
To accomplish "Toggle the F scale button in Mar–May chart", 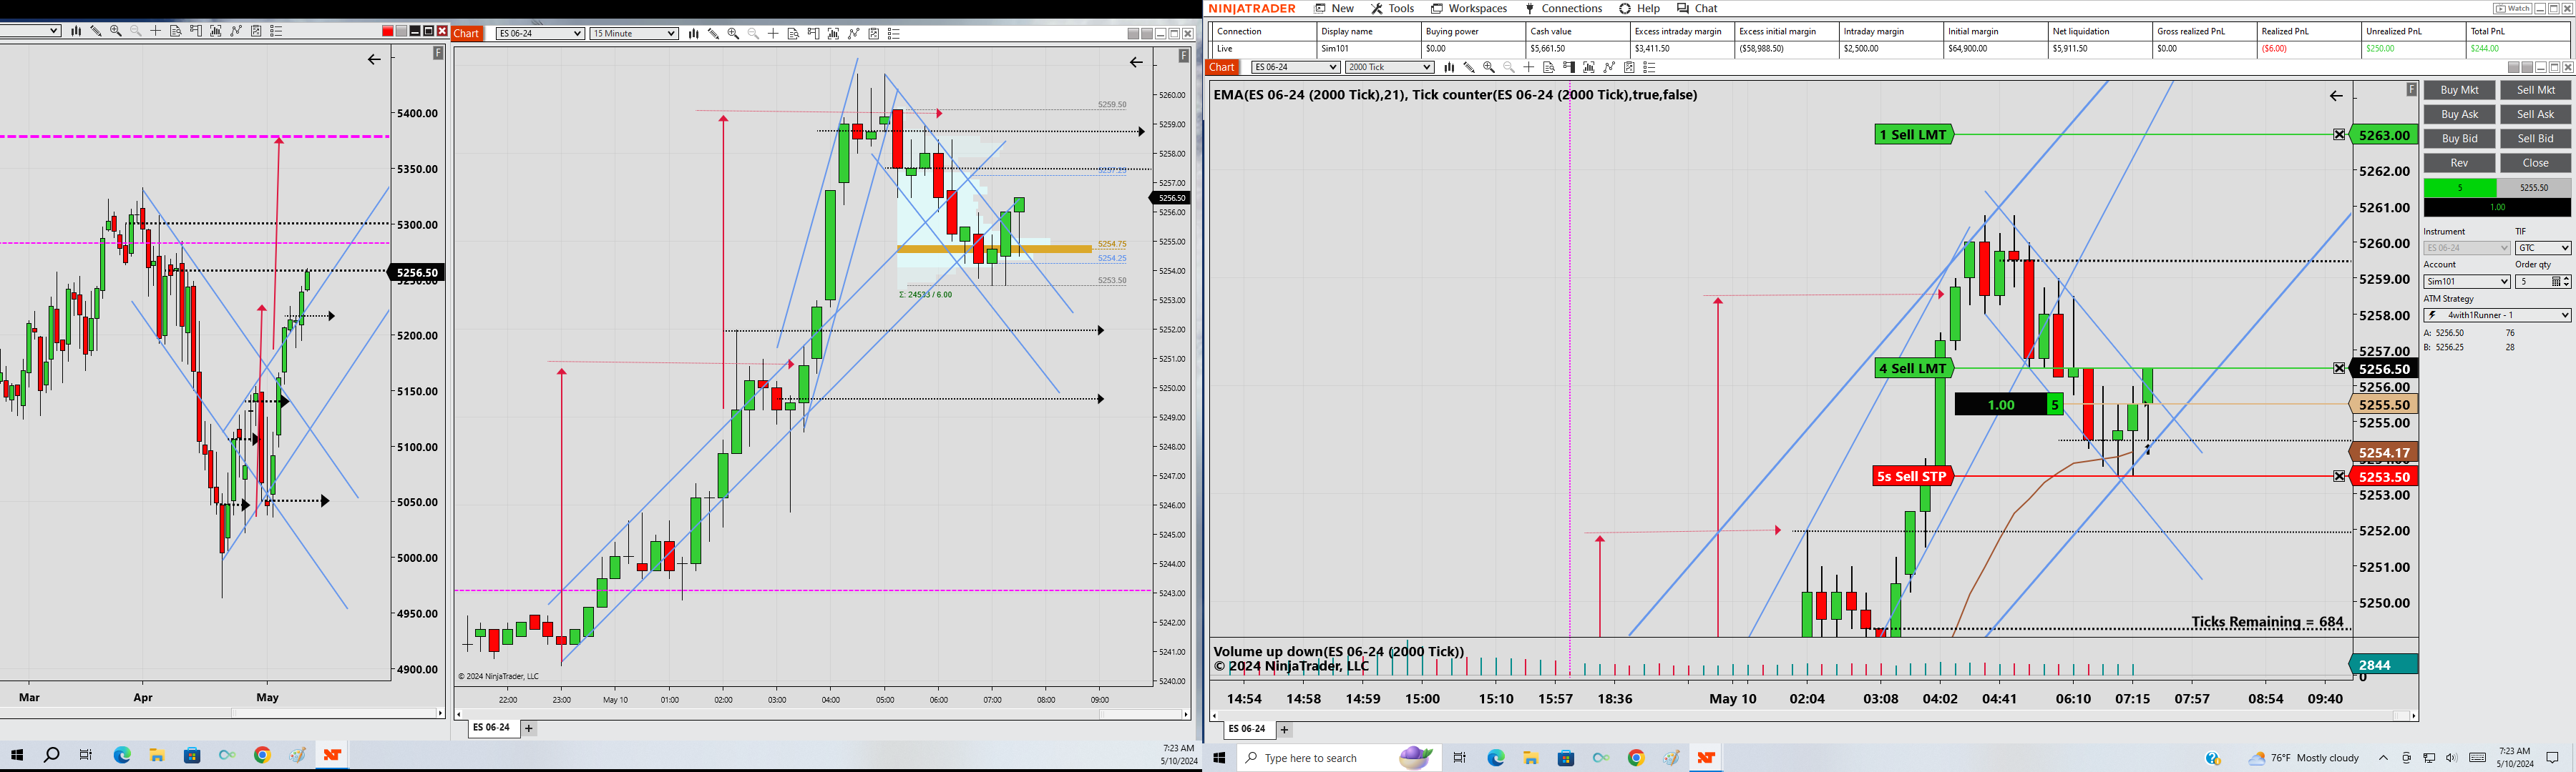I will coord(438,52).
